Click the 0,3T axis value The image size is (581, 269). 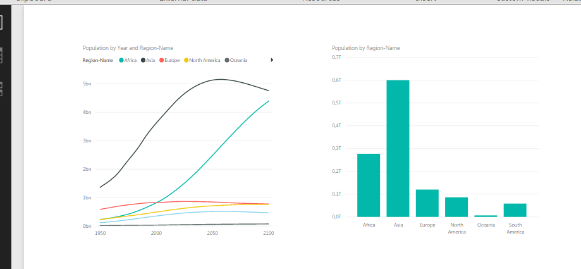point(336,148)
